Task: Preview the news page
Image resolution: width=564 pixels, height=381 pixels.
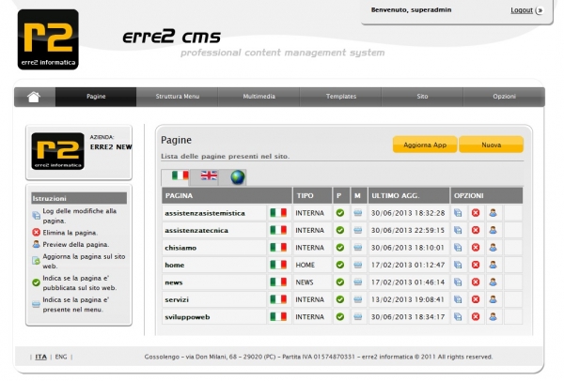Action: [x=493, y=282]
